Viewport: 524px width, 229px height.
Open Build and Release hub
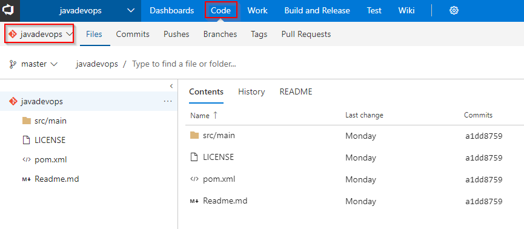(x=317, y=11)
